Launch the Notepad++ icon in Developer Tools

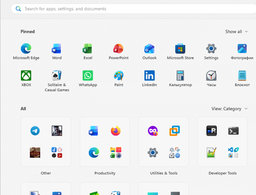[x=211, y=153]
